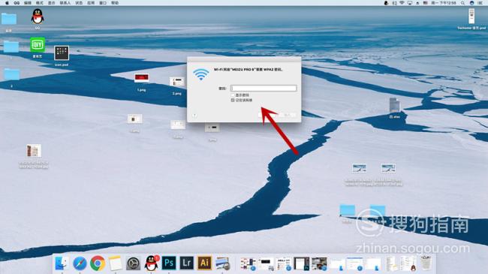
Task: Enable the show password checkbox
Action: [233, 95]
